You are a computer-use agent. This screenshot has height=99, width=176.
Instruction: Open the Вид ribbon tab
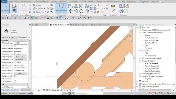point(123,2)
